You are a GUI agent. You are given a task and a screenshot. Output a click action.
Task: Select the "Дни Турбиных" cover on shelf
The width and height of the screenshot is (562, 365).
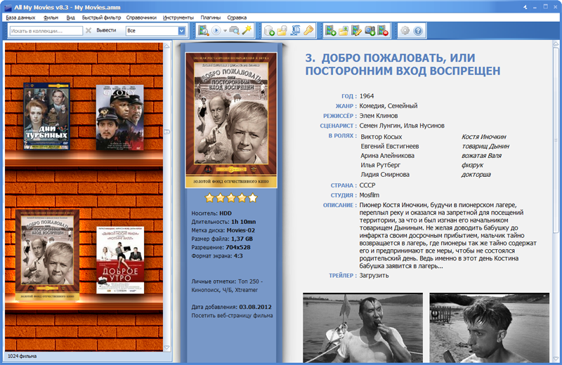[46, 116]
